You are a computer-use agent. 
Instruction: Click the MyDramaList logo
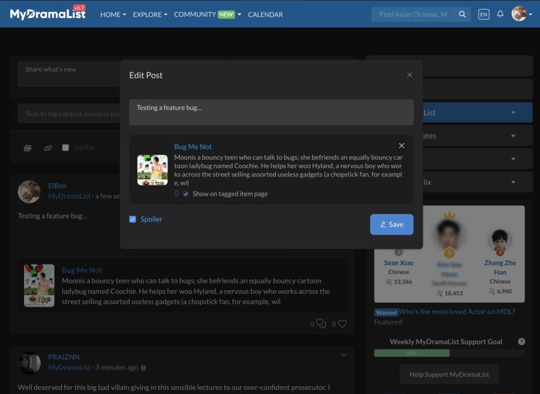[47, 14]
